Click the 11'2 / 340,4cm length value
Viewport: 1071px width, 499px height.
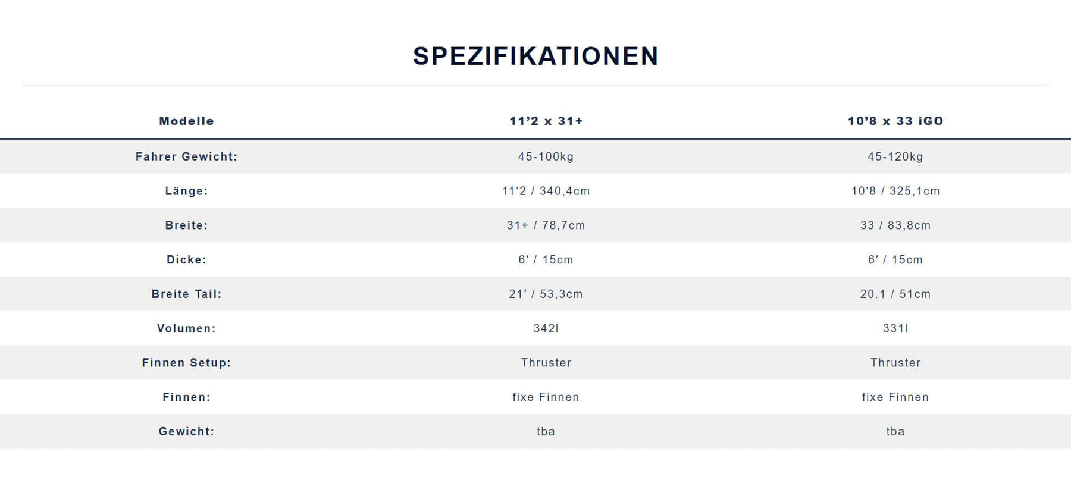[546, 191]
